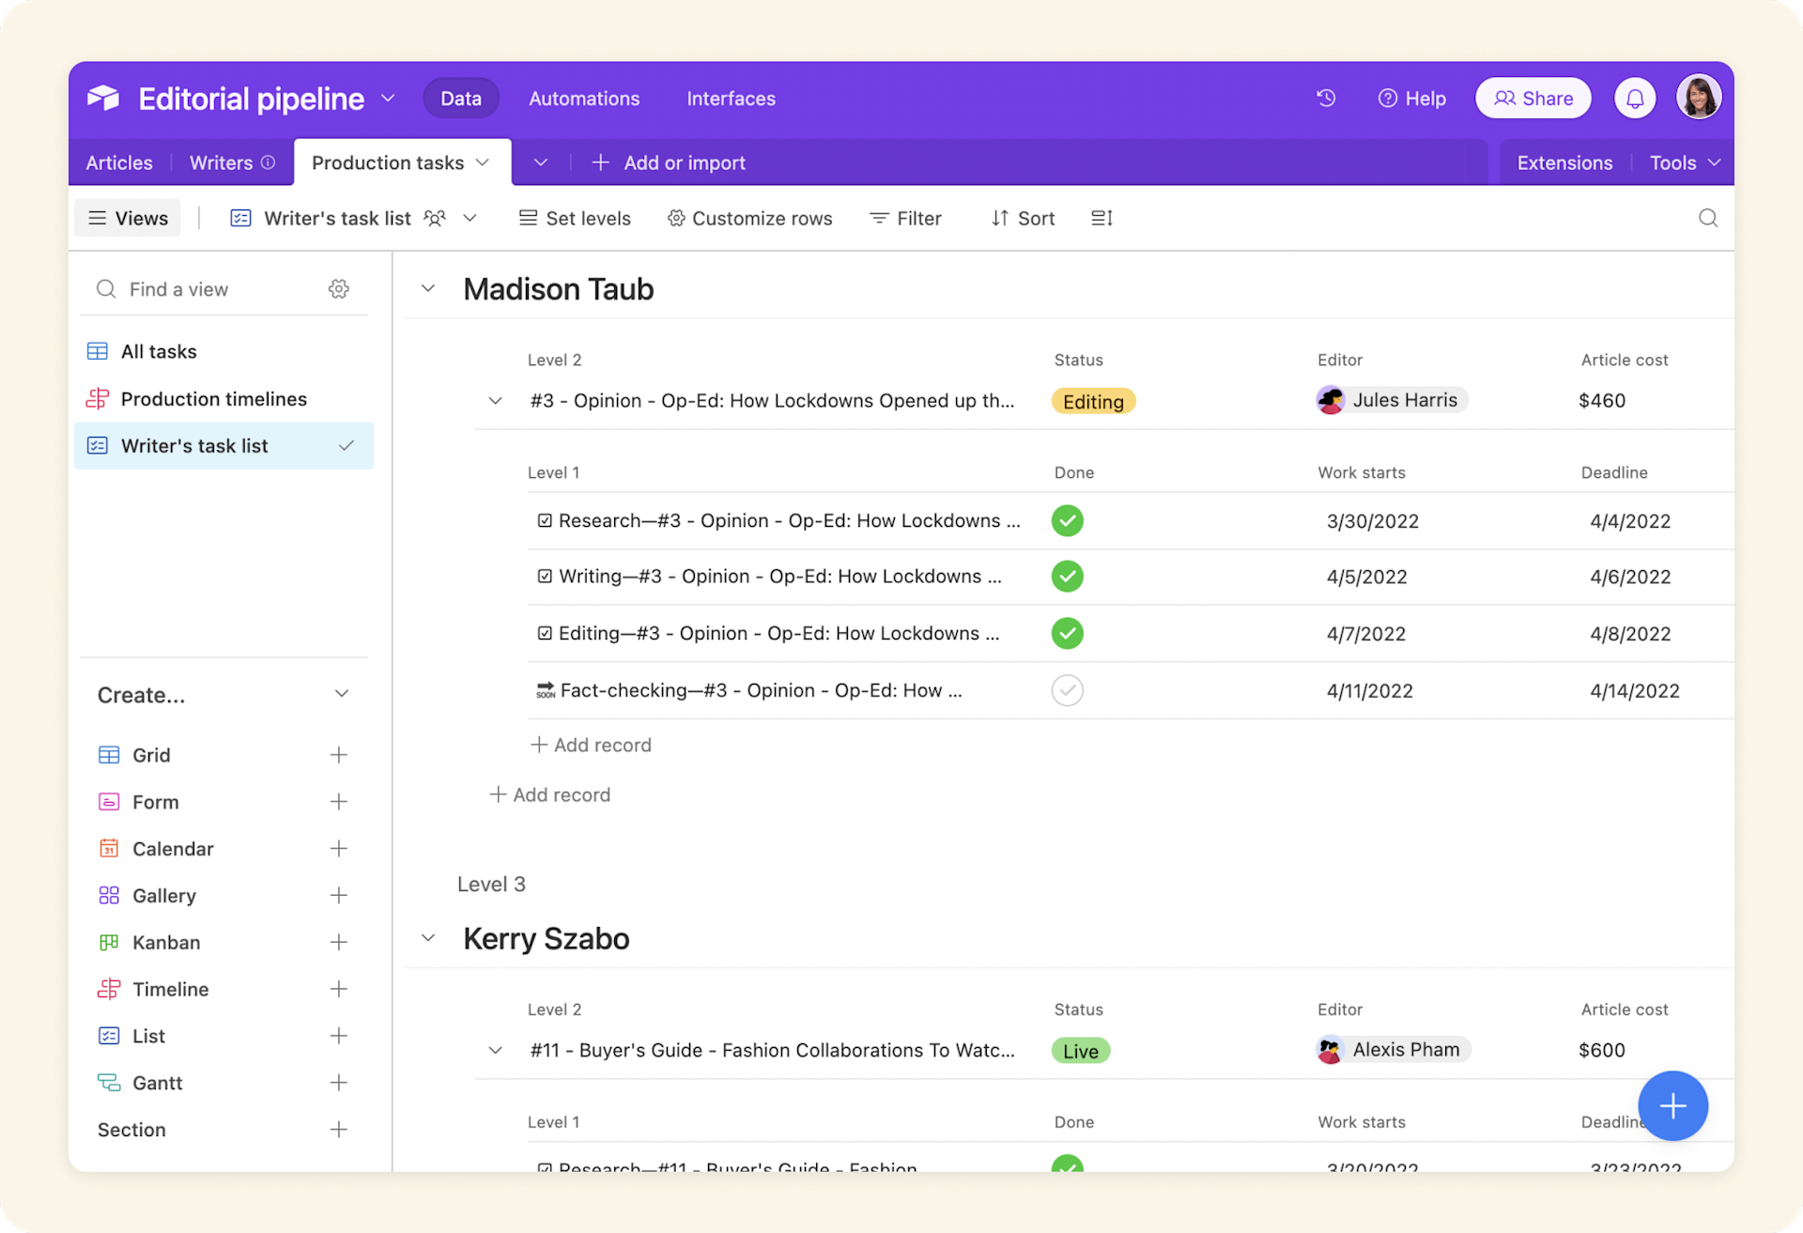
Task: Uncheck the done mark on Research task
Action: click(1067, 520)
